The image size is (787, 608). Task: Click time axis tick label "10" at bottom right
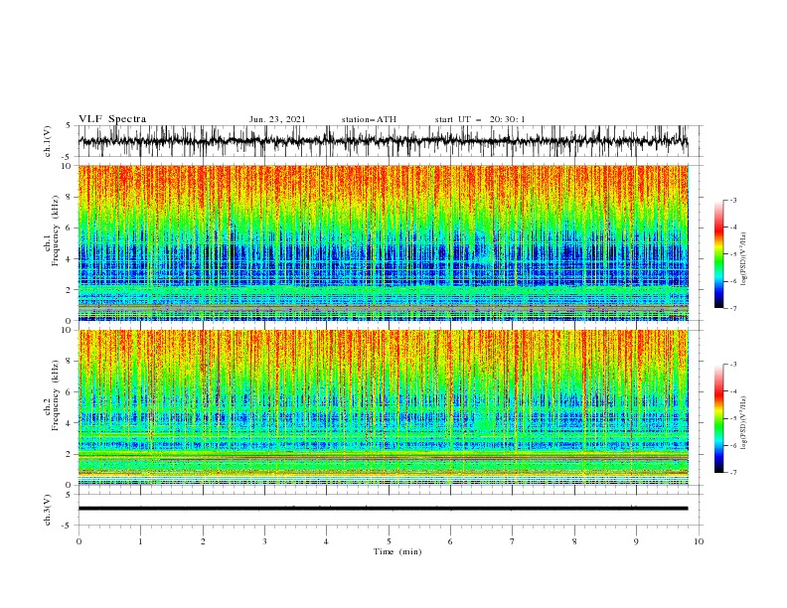click(x=699, y=541)
